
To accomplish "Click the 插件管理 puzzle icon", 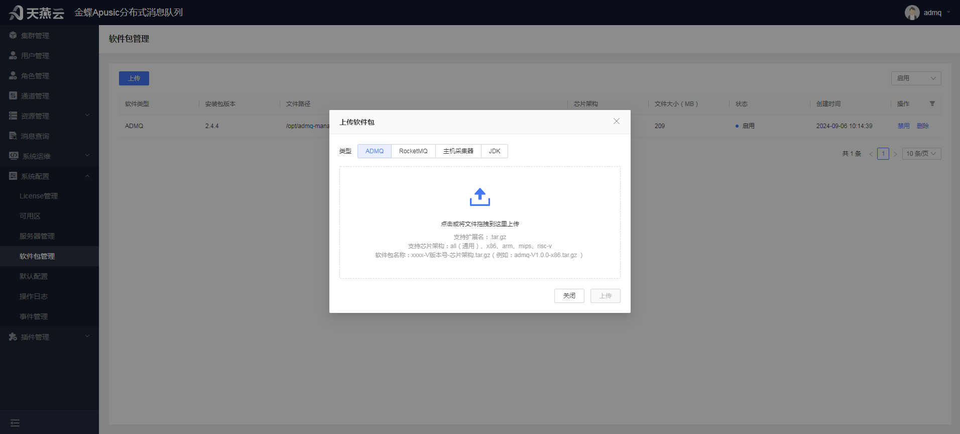I will tap(13, 337).
